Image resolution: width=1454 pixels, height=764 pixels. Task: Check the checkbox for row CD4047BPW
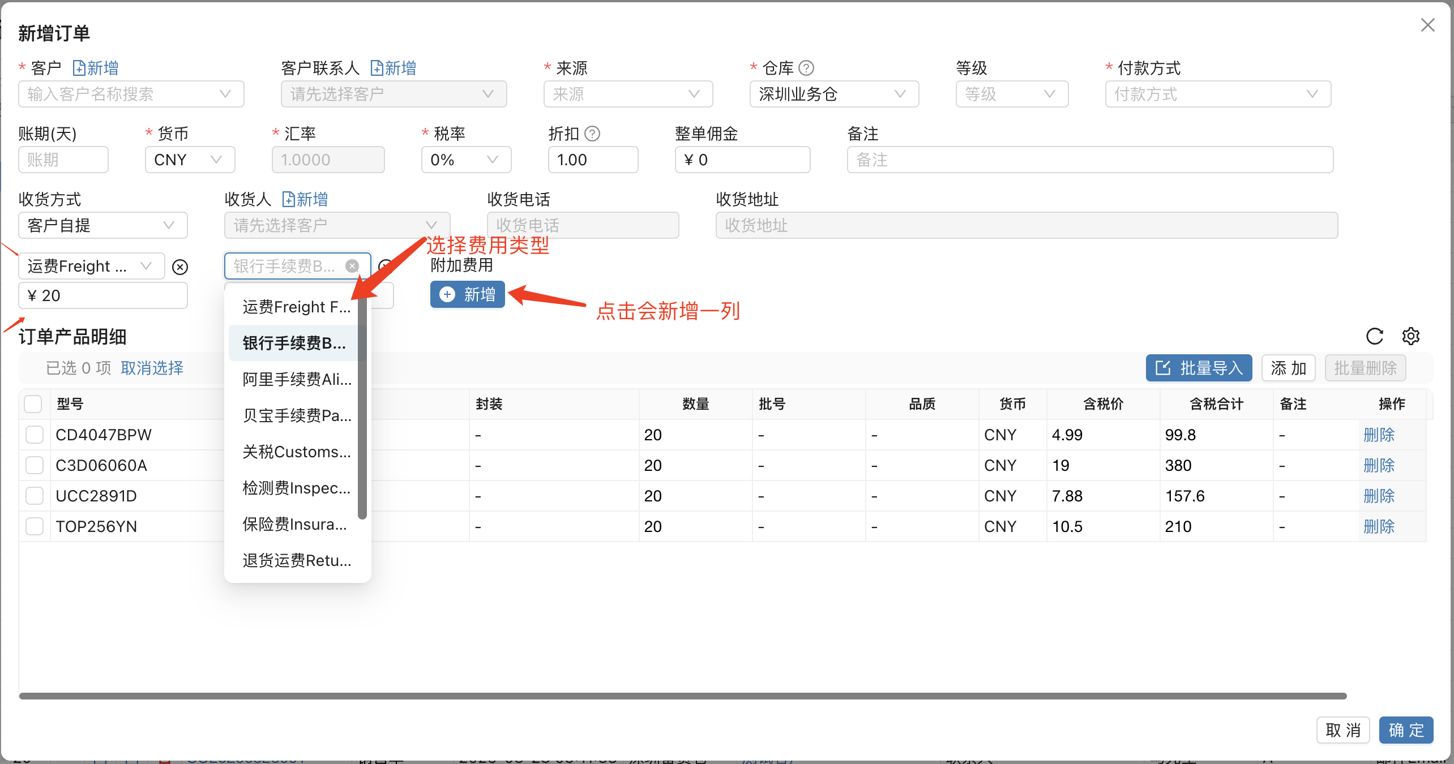[x=34, y=434]
